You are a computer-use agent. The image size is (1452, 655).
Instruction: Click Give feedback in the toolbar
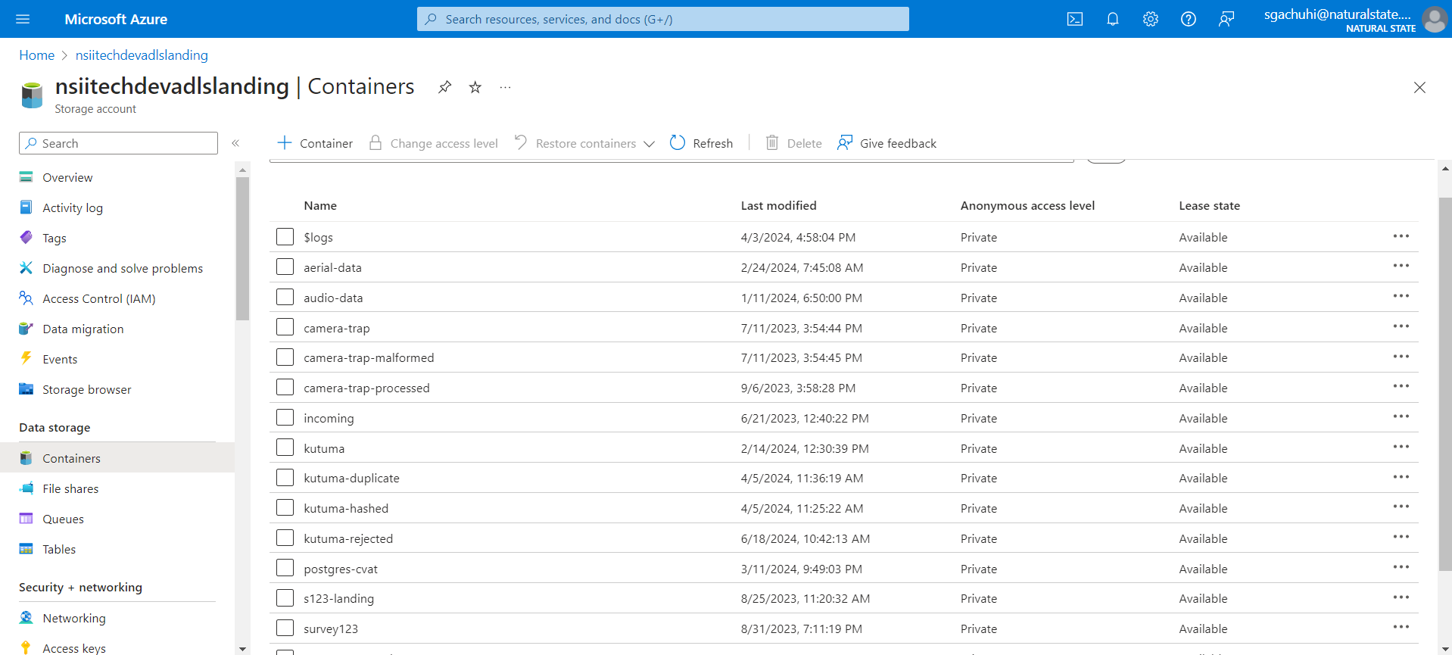886,143
